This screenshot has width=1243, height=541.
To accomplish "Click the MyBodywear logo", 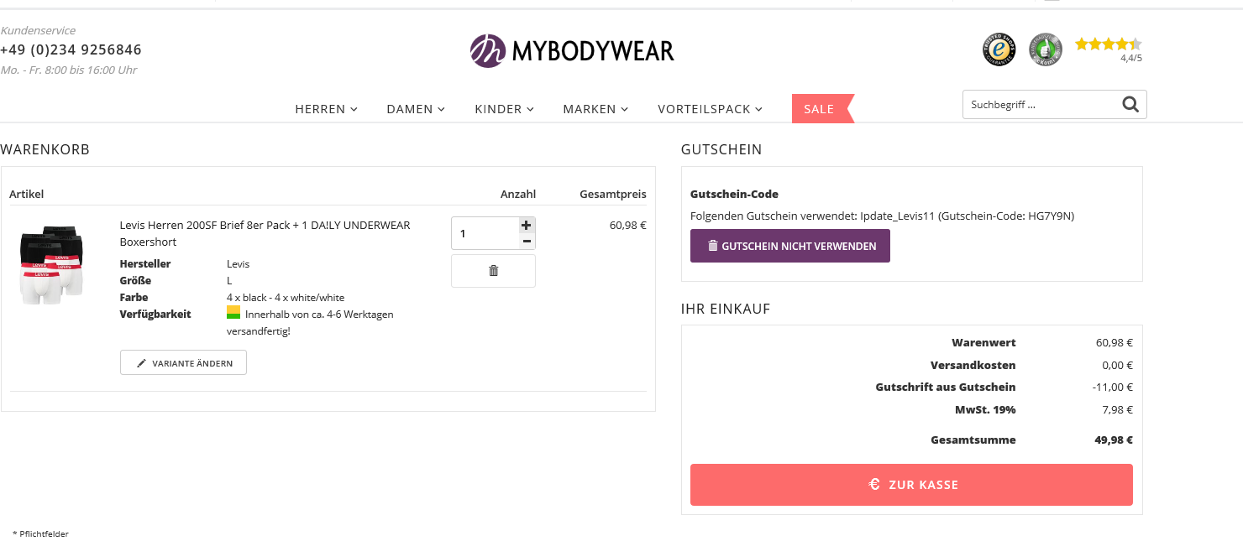I will [x=572, y=51].
